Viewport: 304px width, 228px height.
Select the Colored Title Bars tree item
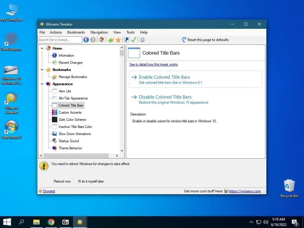point(68,105)
